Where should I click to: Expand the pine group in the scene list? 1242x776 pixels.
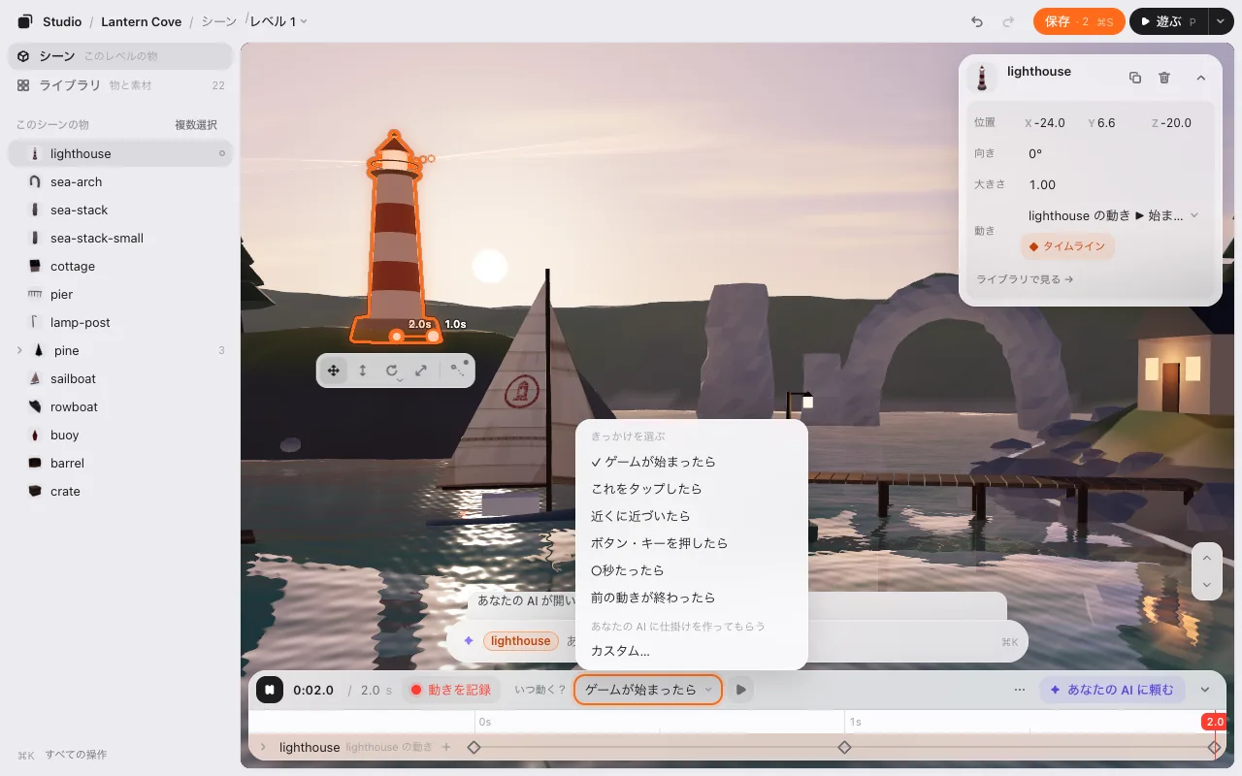[19, 350]
